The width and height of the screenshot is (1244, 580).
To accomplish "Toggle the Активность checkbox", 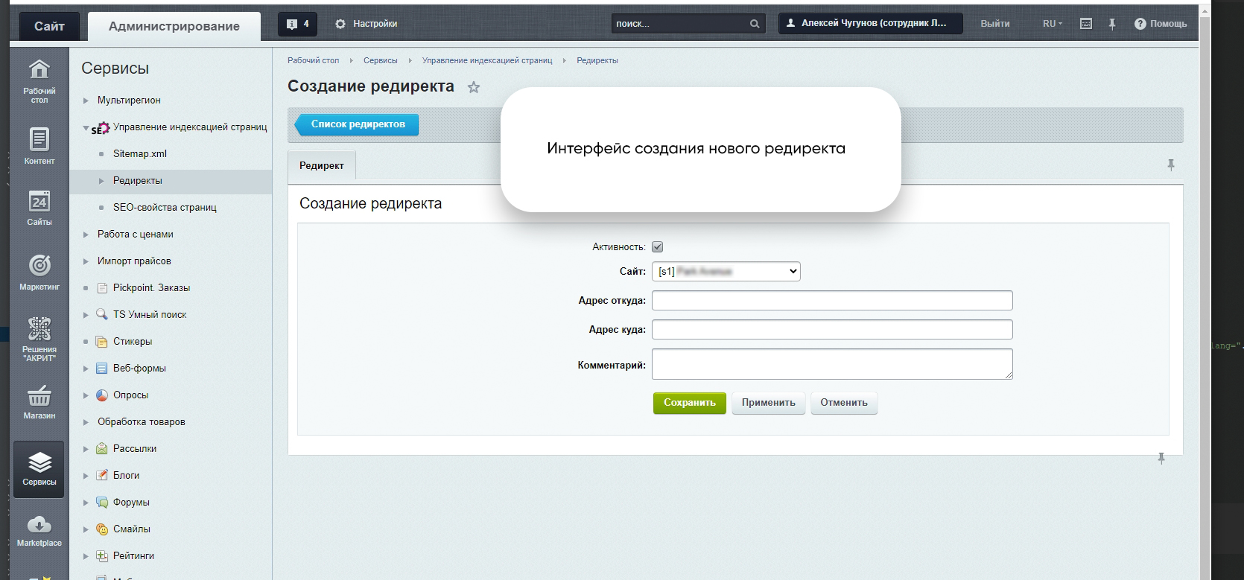I will [x=657, y=247].
